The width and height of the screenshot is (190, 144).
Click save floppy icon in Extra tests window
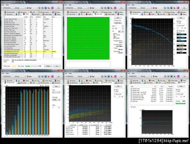pyautogui.click(x=171, y=76)
